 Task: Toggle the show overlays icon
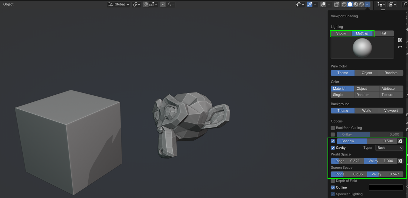point(323,4)
